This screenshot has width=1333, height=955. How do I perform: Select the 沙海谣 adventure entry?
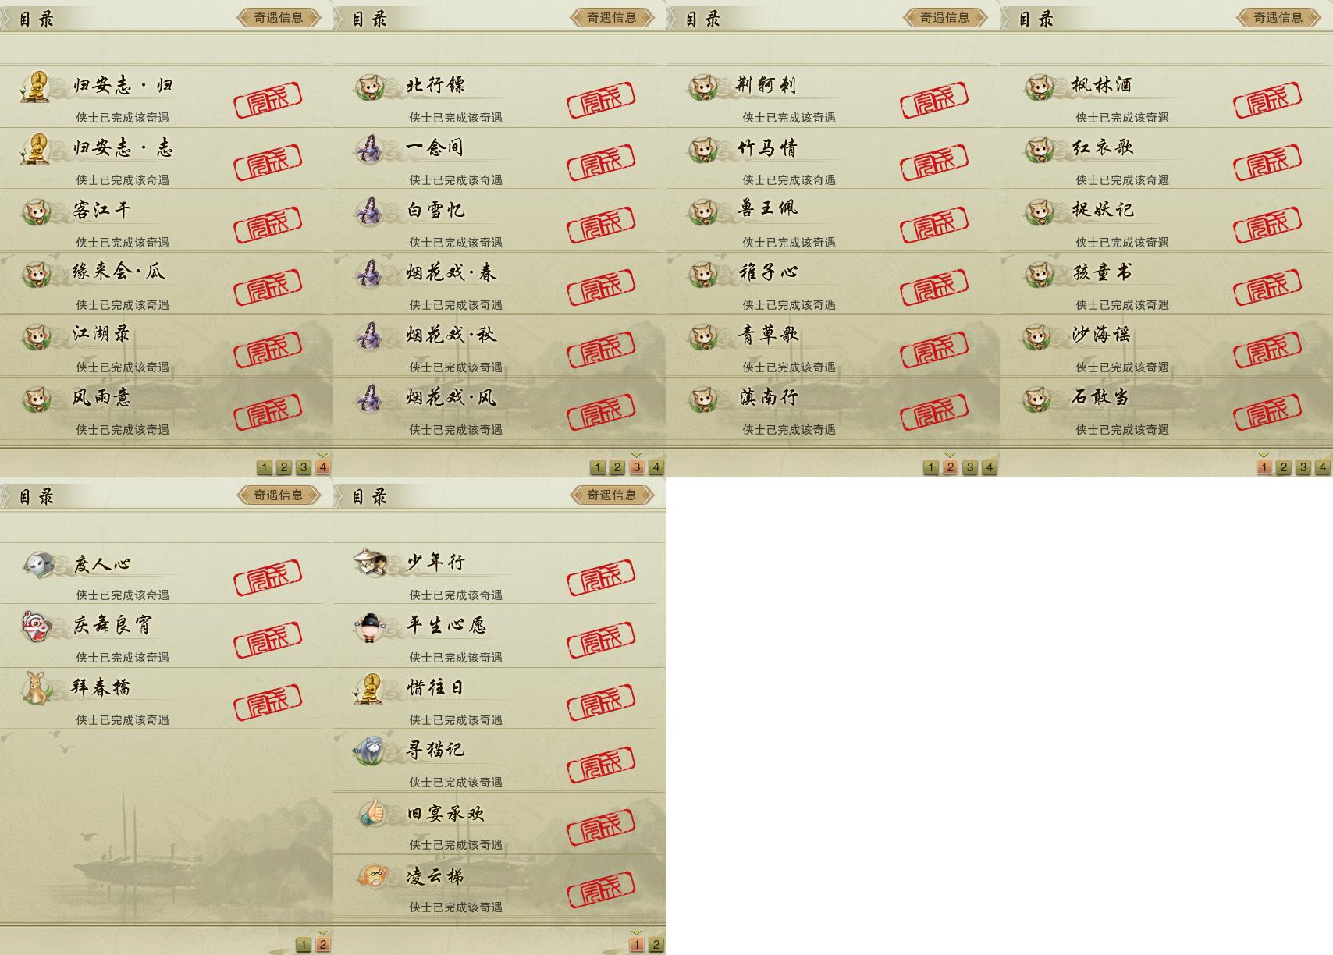[x=1166, y=346]
